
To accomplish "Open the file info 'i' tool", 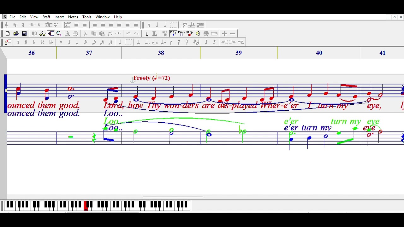I will [x=147, y=34].
